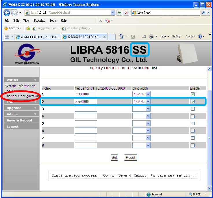Click the Add to Favorites Bar icon
The image size is (213, 198).
pos(28,28)
